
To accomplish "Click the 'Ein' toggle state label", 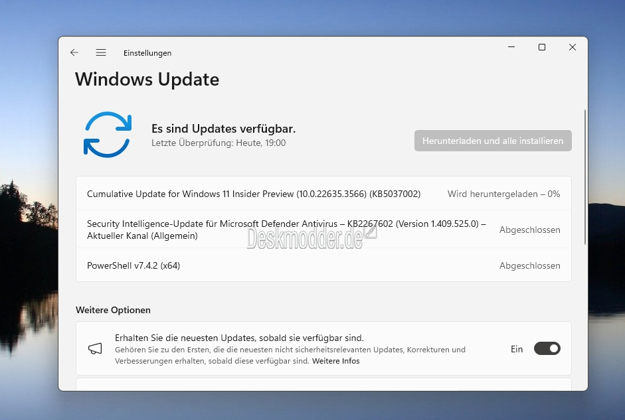I will click(517, 349).
